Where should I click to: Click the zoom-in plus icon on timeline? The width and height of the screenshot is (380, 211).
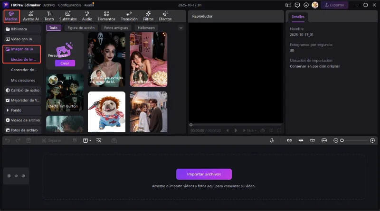pyautogui.click(x=372, y=140)
